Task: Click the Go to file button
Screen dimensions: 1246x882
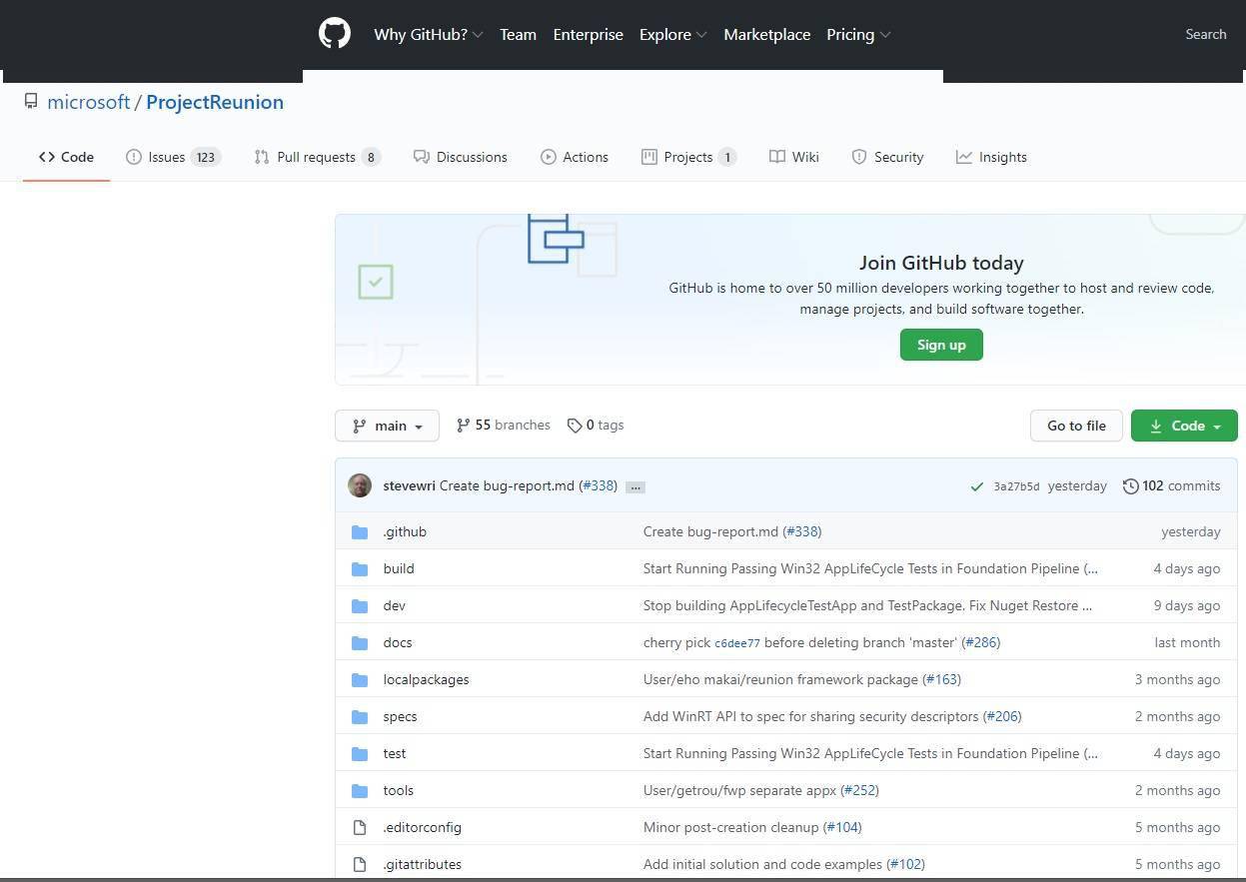Action: [1076, 426]
